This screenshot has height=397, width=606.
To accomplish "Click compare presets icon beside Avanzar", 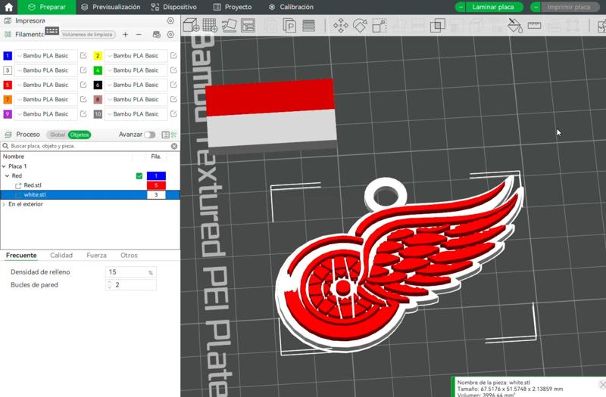I will 173,135.
